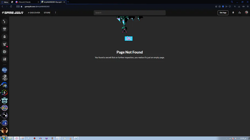This screenshot has width=250, height=140.
Task: Focus the Game Jolt search field
Action: point(130,13)
